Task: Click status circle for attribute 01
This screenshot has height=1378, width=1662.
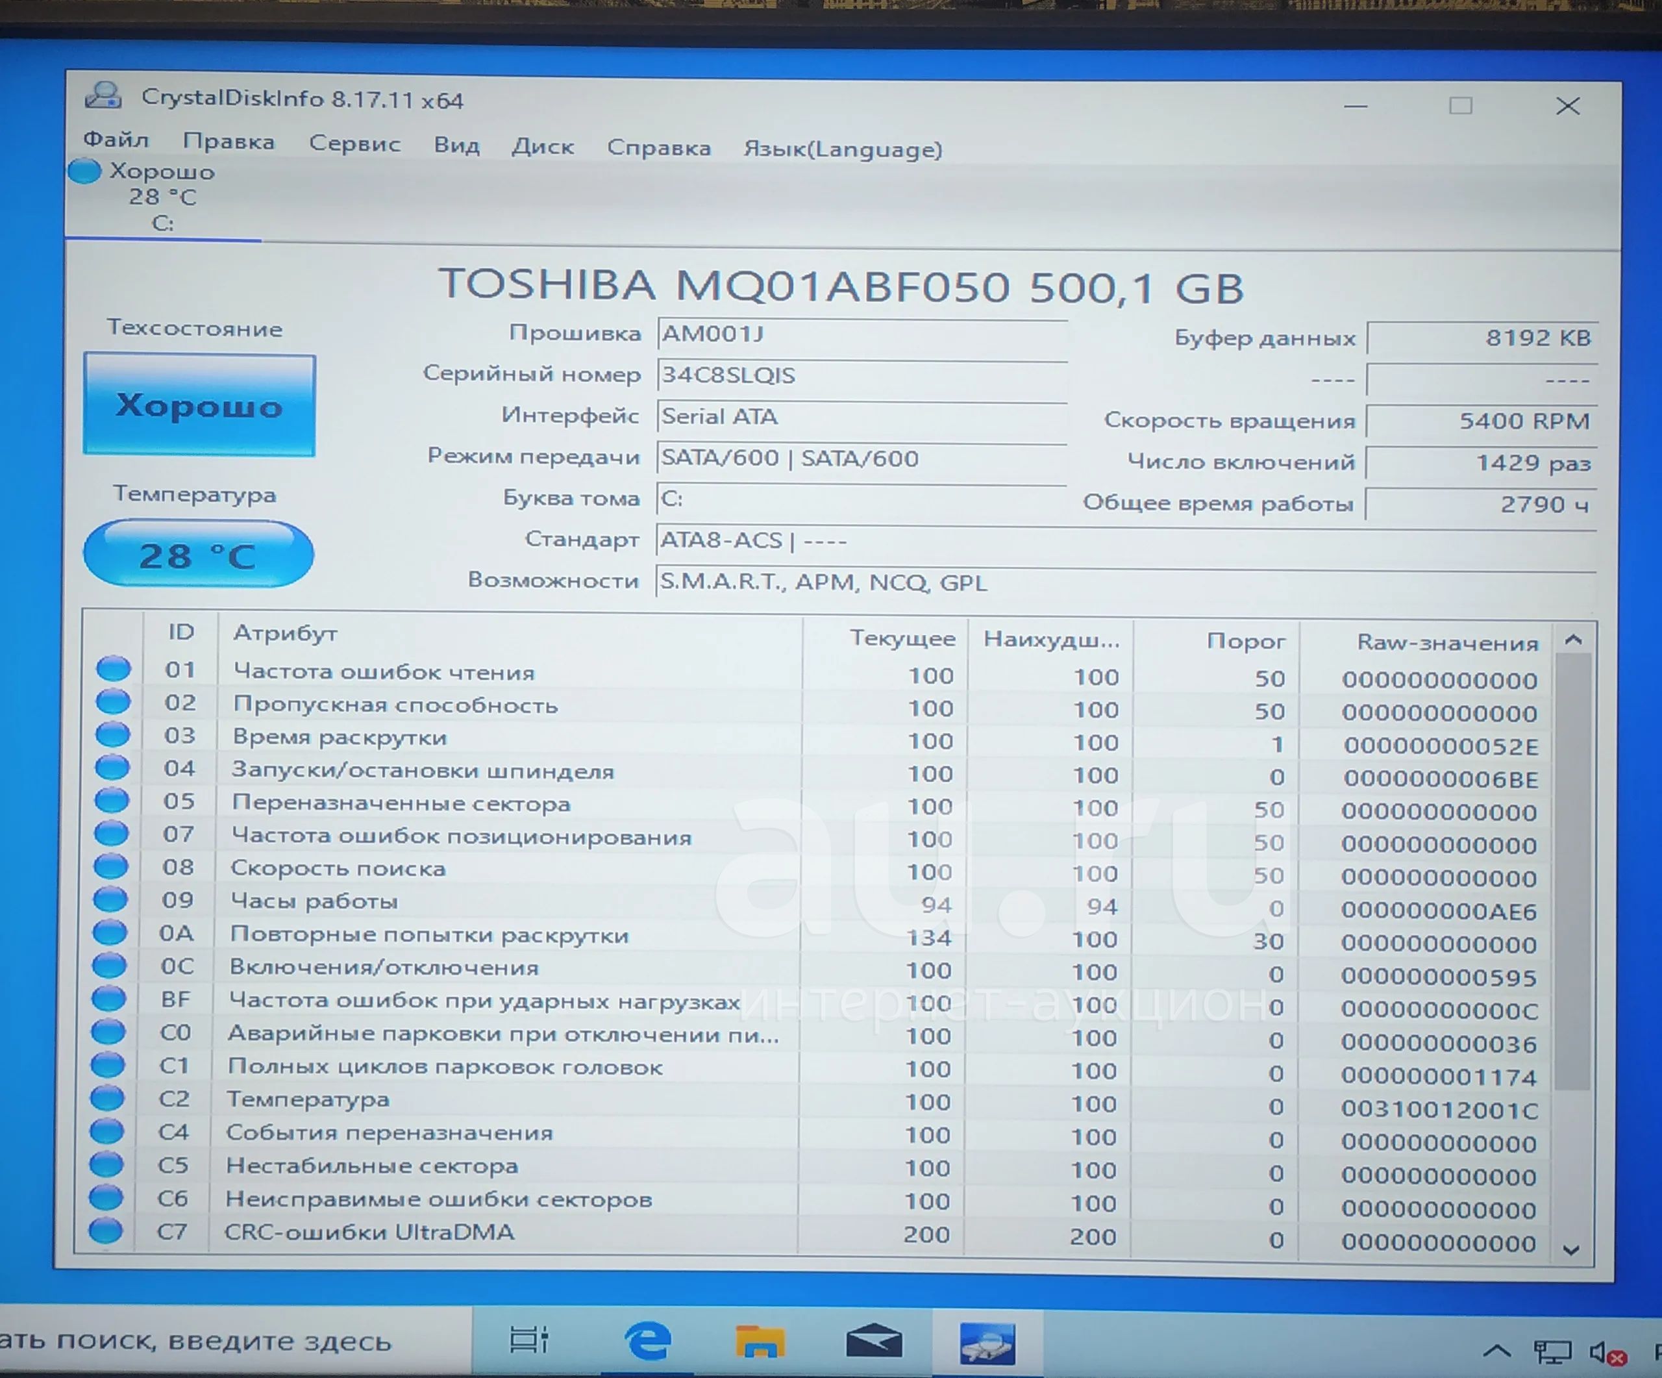Action: pos(113,669)
